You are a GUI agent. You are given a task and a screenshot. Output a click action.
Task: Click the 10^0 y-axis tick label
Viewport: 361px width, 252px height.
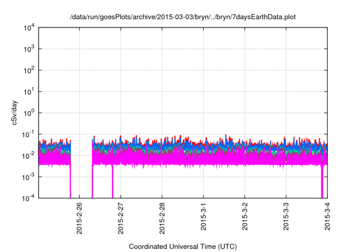click(x=29, y=113)
